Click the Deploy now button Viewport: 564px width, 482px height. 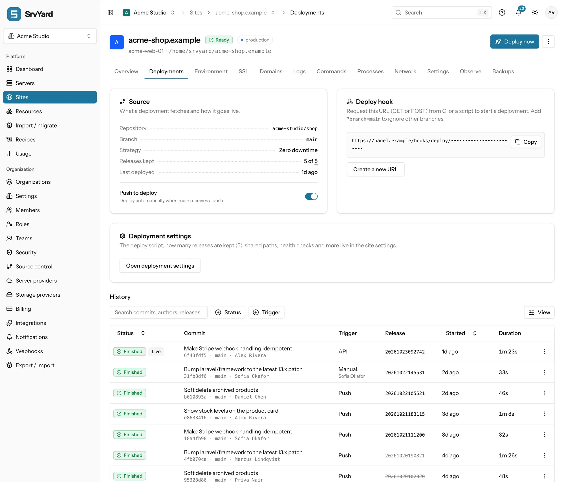(514, 42)
